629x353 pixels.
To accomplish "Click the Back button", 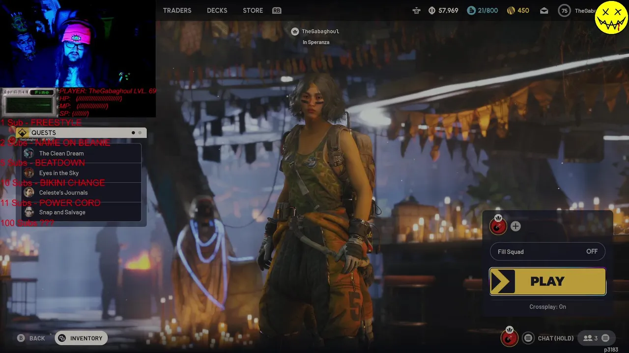I will tap(31, 338).
